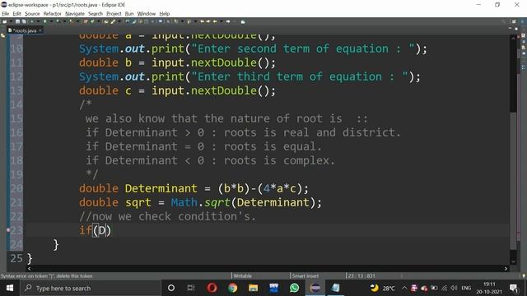Minimize the editor area
527x296 pixels.
click(x=510, y=29)
